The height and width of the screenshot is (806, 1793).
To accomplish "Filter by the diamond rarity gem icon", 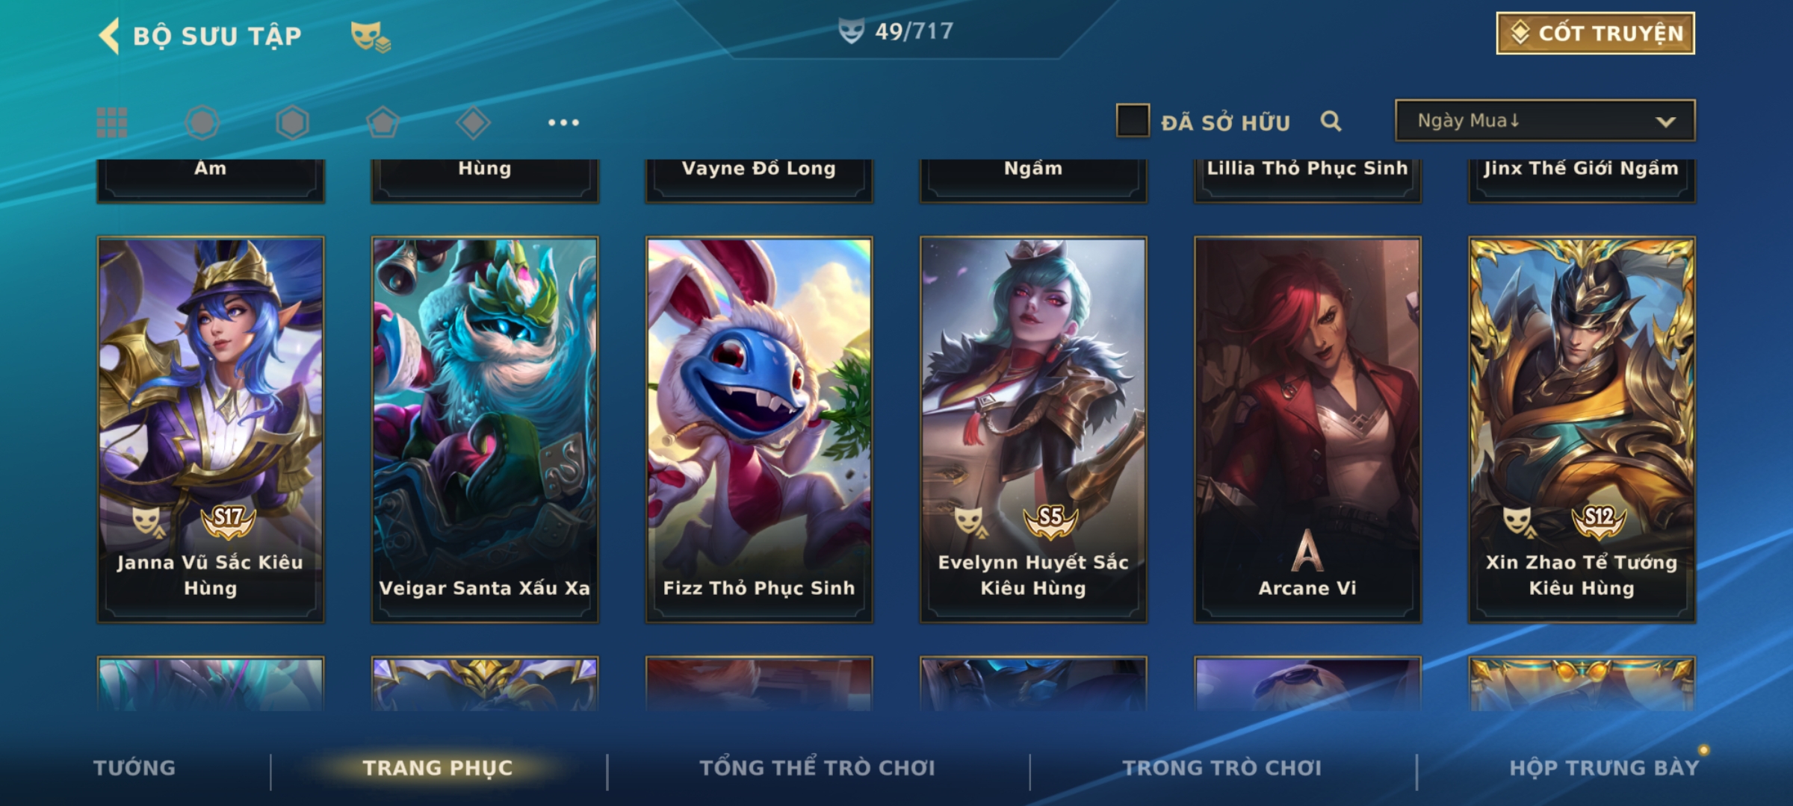I will click(473, 122).
